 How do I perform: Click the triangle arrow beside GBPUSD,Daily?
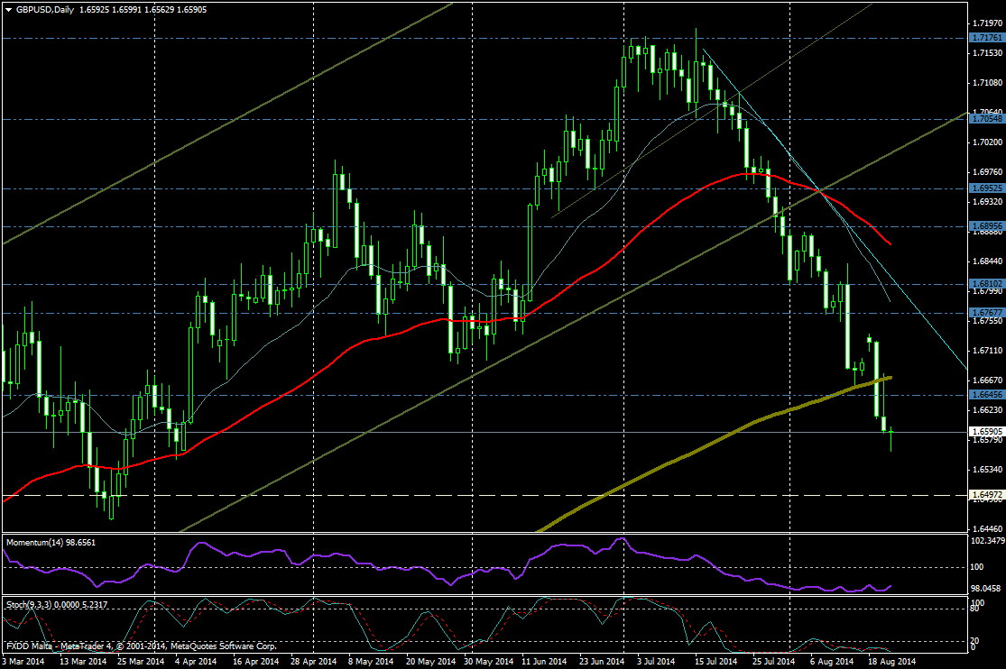click(x=6, y=9)
